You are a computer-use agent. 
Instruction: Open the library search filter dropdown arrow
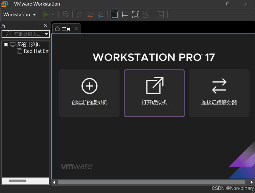(x=46, y=34)
